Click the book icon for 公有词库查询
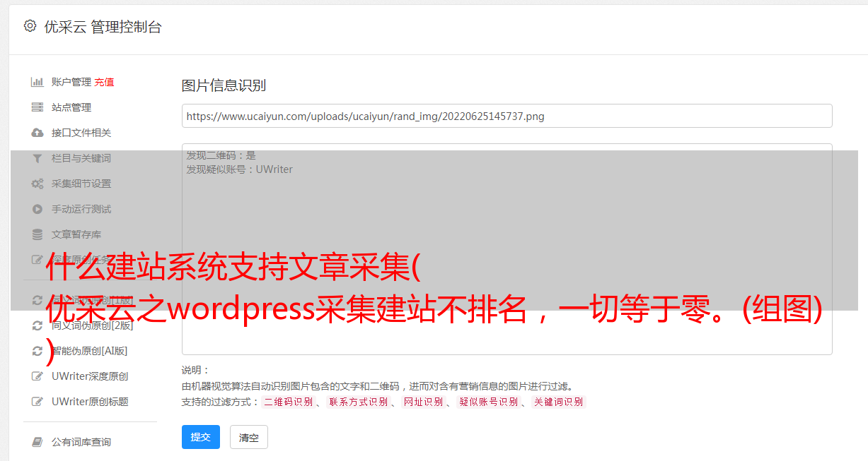 point(37,442)
